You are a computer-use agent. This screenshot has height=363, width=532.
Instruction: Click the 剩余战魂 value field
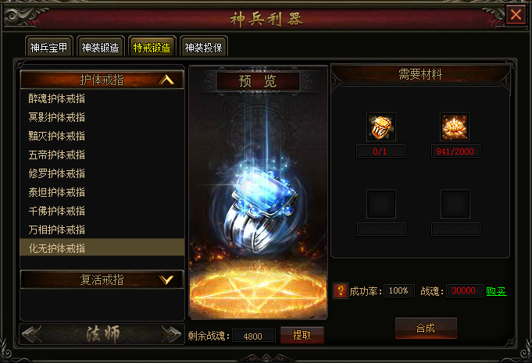pyautogui.click(x=253, y=336)
